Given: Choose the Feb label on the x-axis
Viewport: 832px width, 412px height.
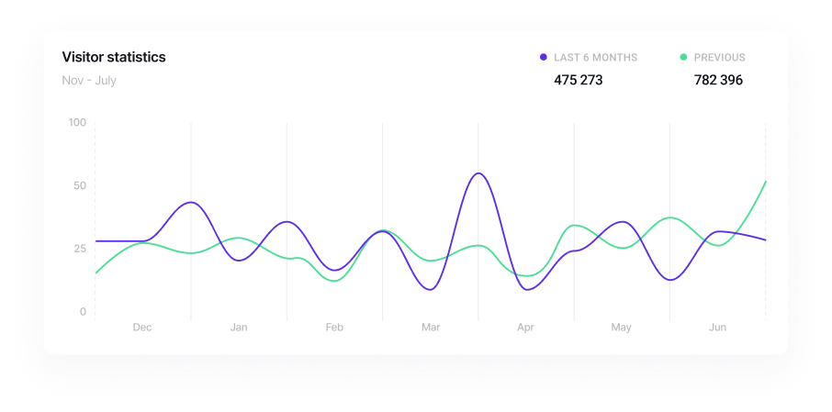Looking at the screenshot, I should (x=334, y=328).
